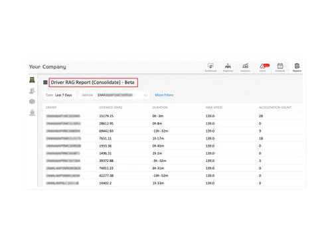Click the duration cell 2h 2m
The image size is (332, 249).
pyautogui.click(x=157, y=153)
